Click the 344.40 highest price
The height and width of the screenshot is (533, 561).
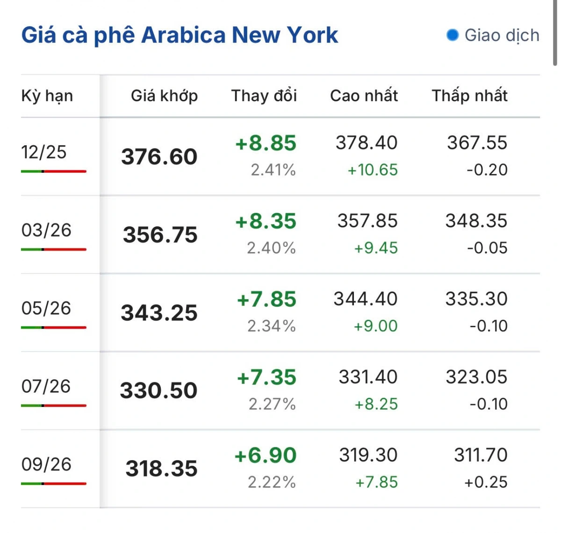pyautogui.click(x=366, y=299)
